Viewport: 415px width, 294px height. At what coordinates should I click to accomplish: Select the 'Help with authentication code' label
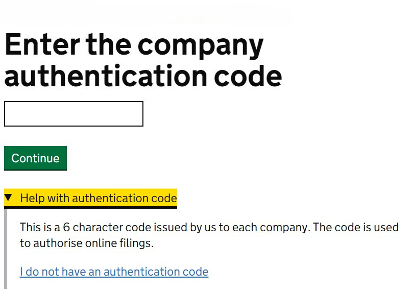99,198
